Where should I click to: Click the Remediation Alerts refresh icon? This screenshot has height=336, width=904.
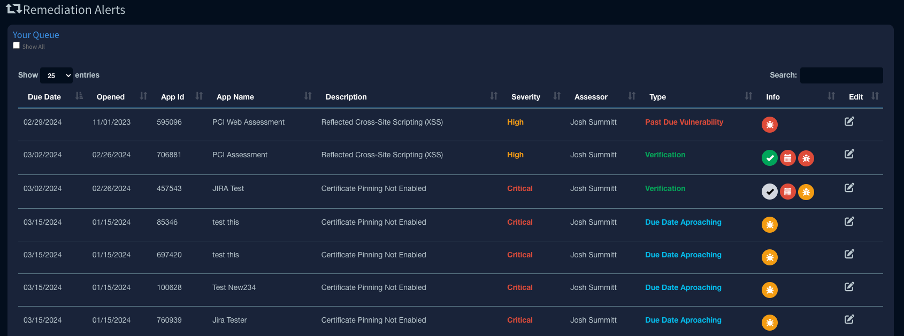click(13, 9)
